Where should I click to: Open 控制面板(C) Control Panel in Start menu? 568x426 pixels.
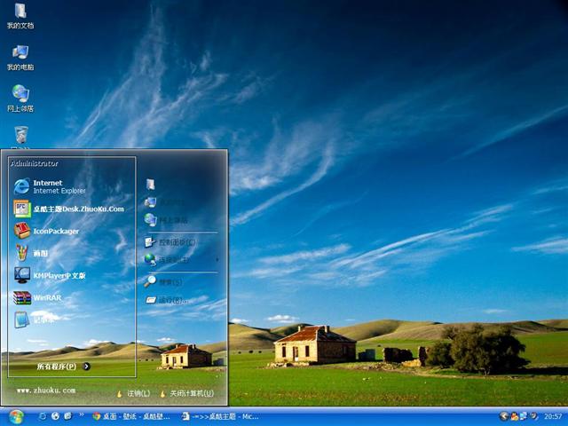point(170,242)
